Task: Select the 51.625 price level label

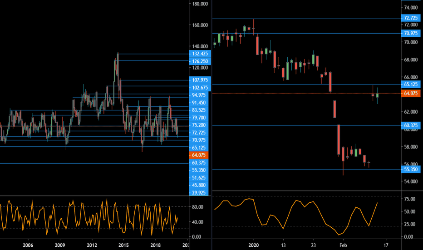Action: [199, 178]
